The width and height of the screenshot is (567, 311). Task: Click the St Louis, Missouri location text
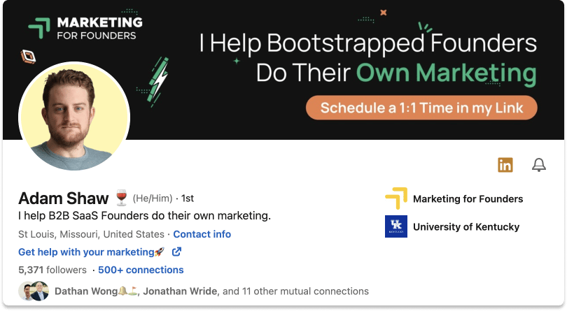pyautogui.click(x=91, y=234)
